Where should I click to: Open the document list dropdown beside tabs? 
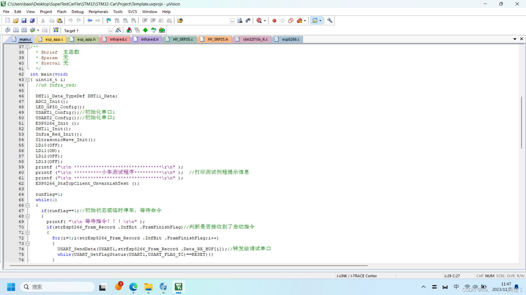[515, 39]
